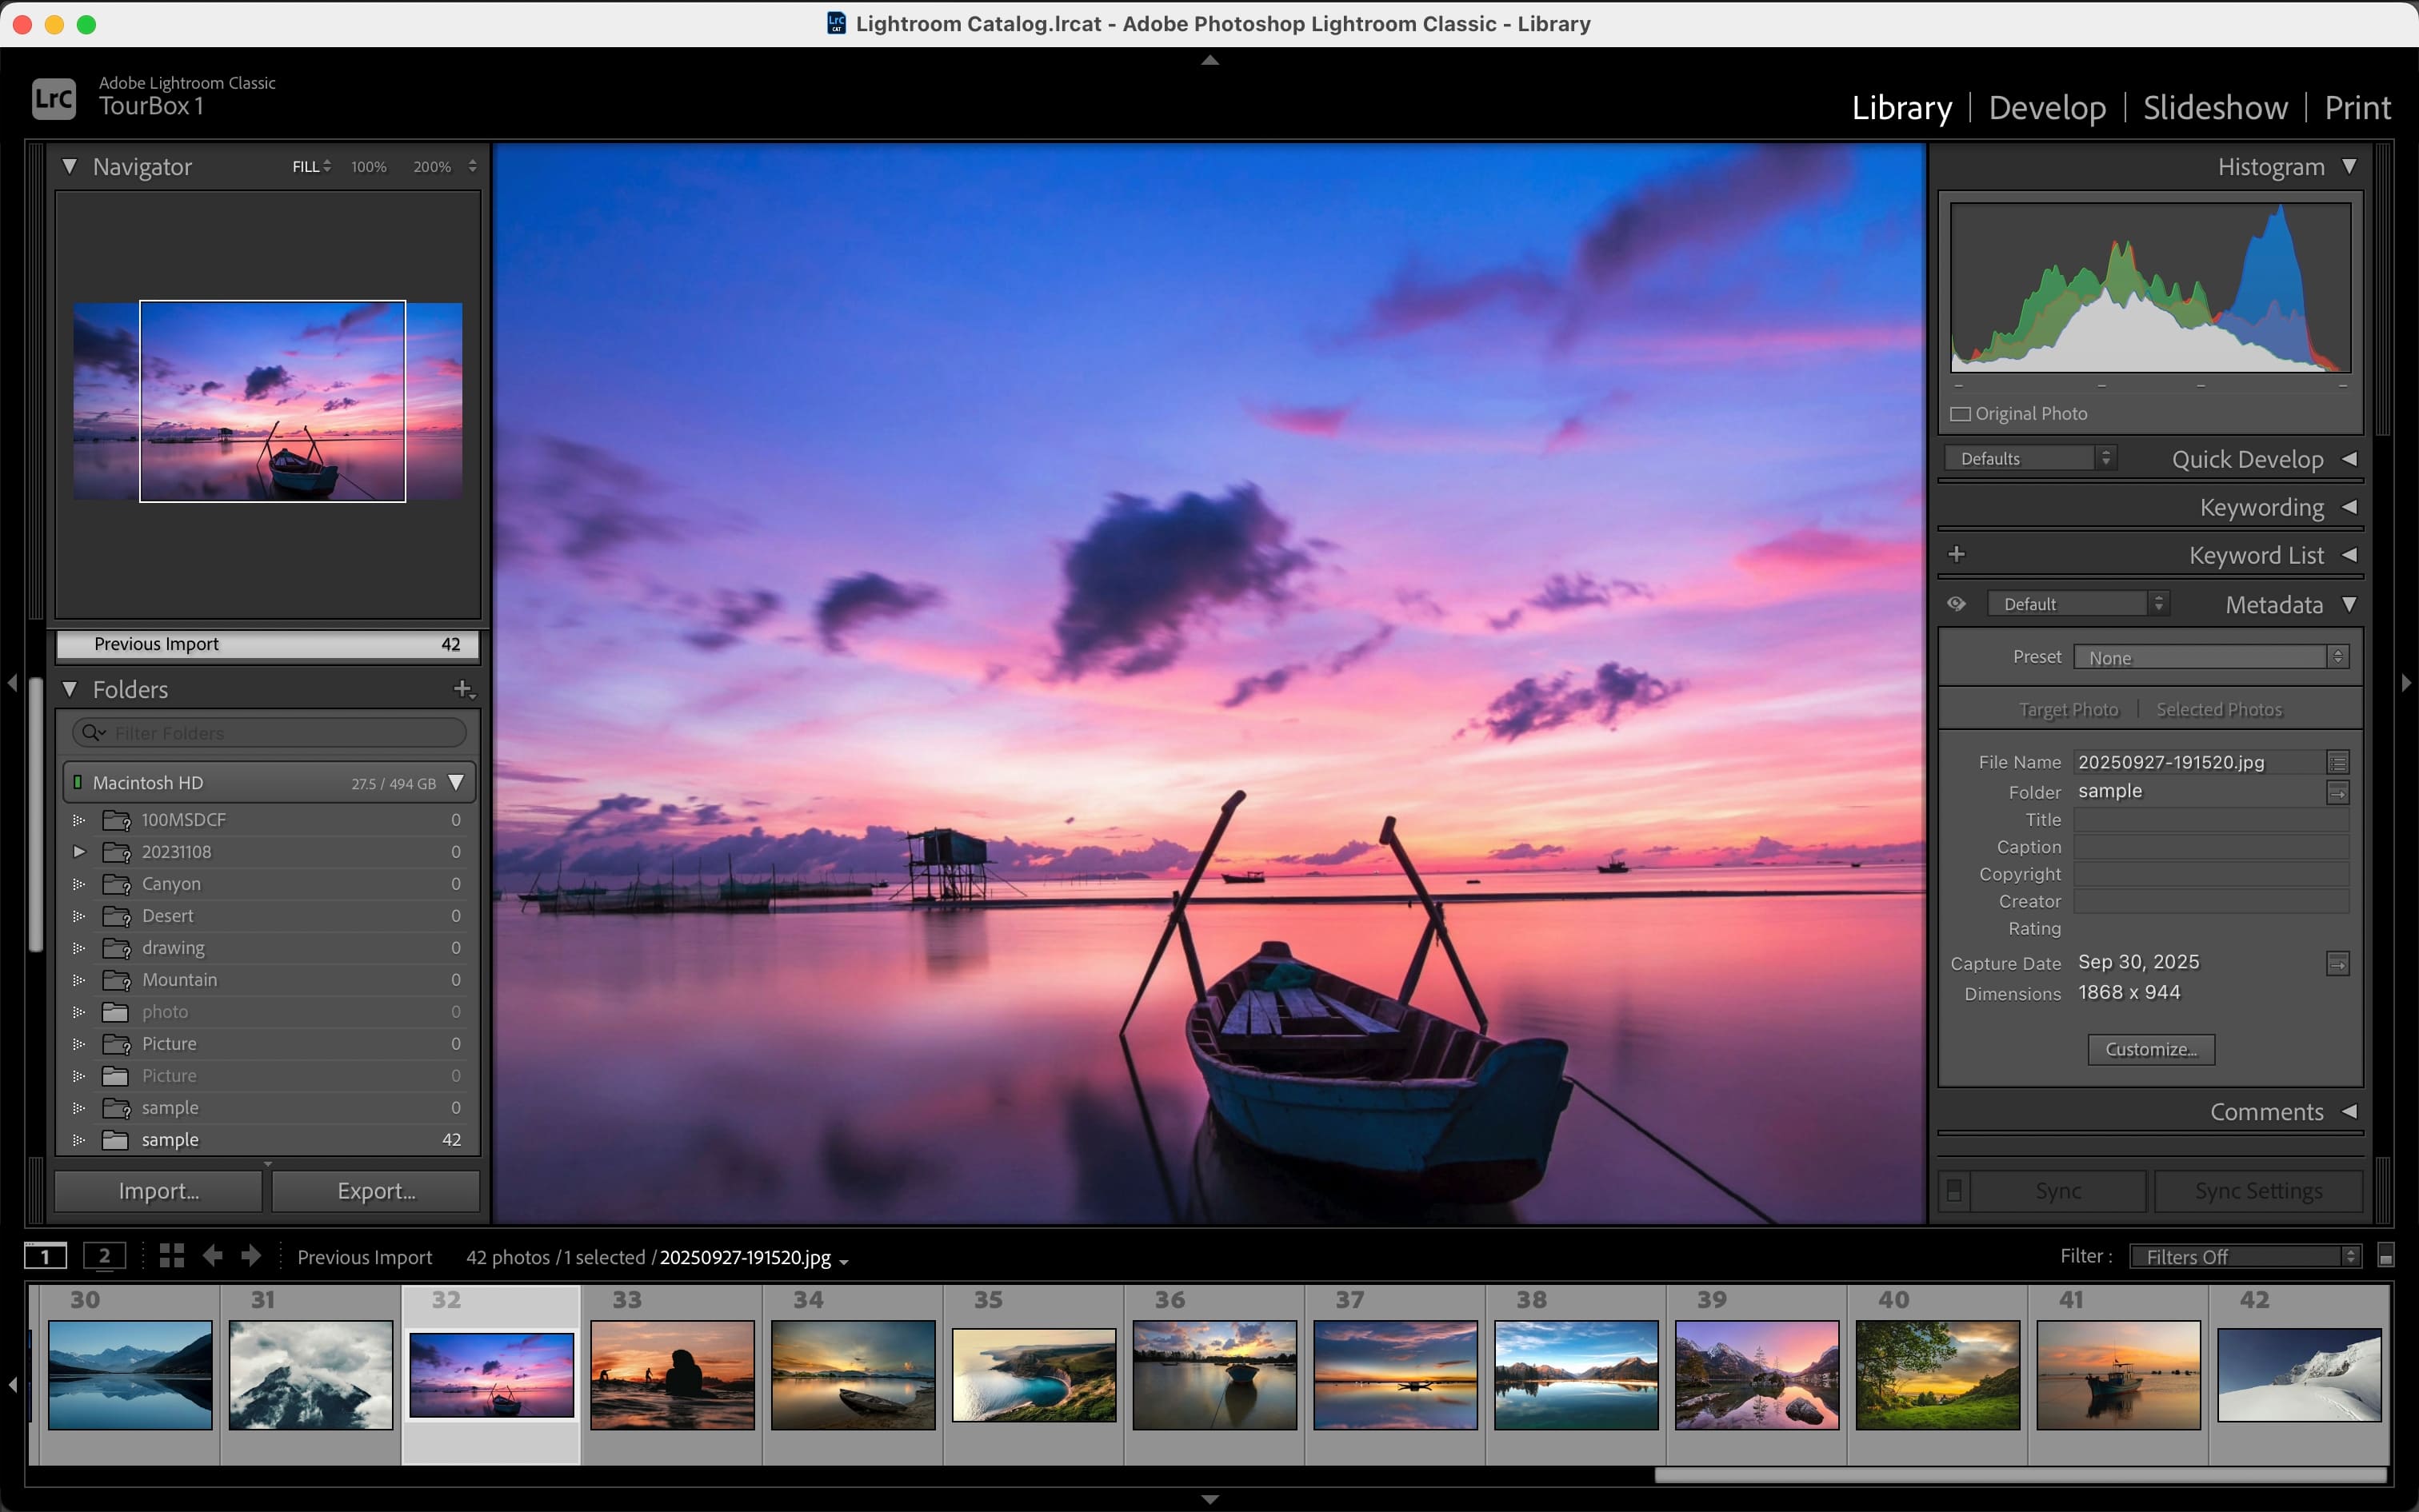Open the go-to-folder arrow next to sample
Viewport: 2419px width, 1512px height.
point(2337,792)
